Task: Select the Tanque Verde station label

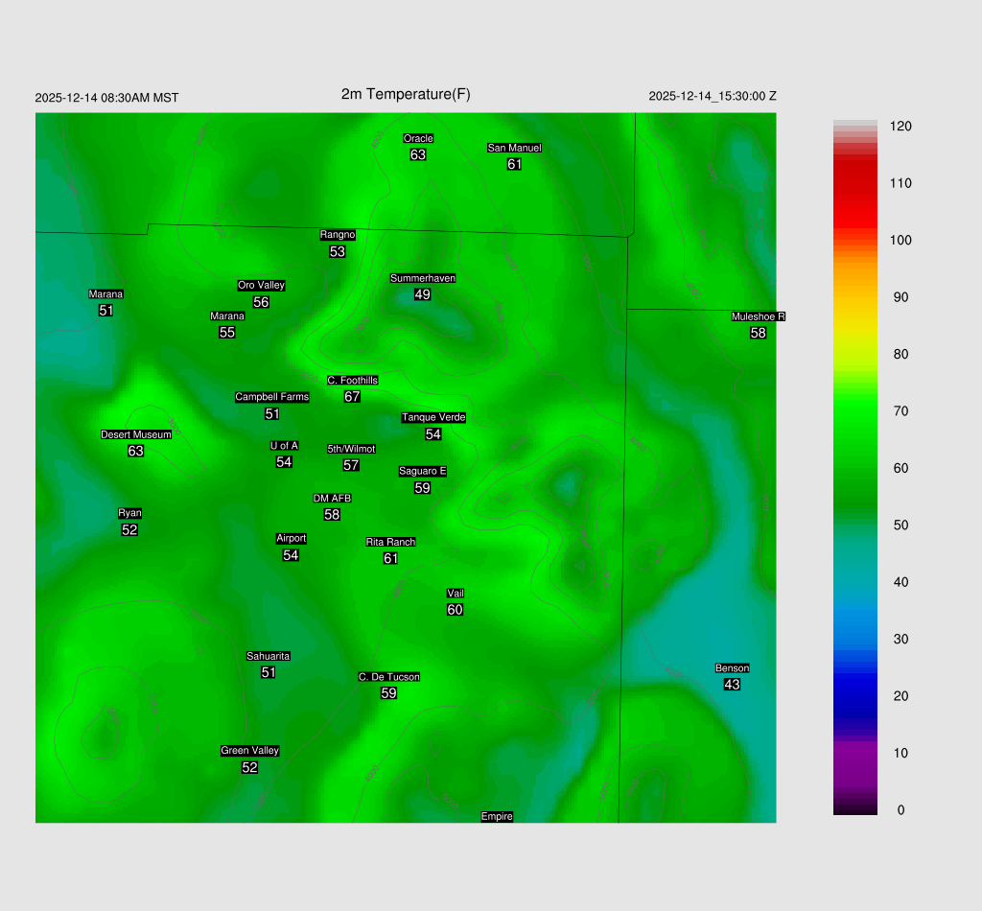Action: (433, 417)
